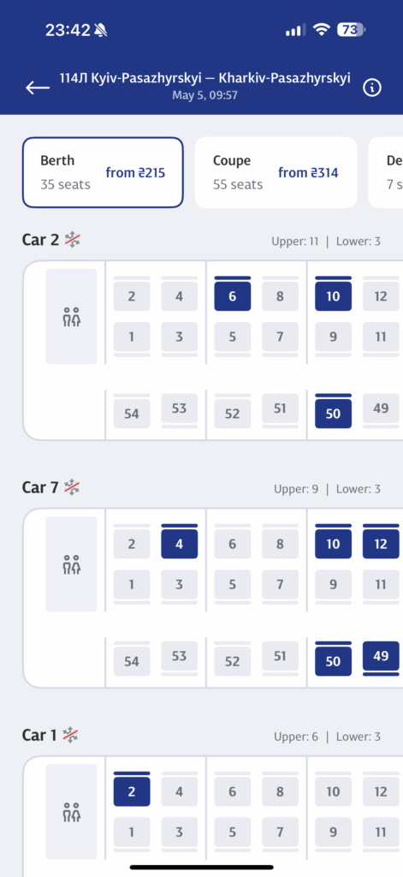
Task: Select seat 2 in Car 1
Action: [132, 791]
